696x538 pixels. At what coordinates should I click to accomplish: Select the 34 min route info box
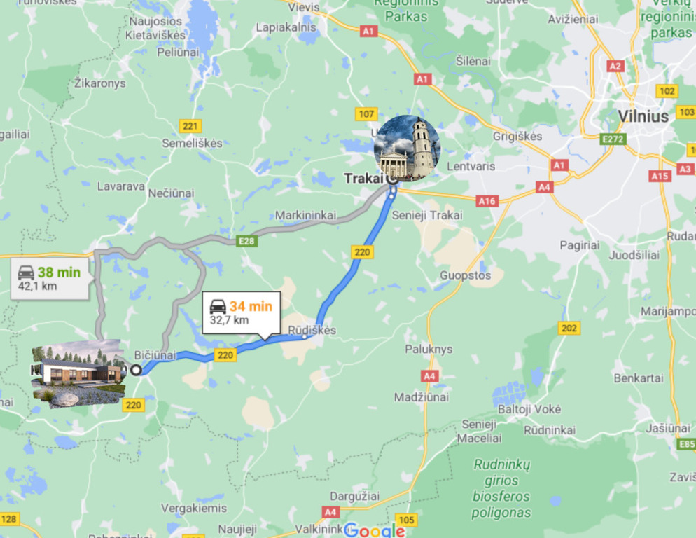tap(241, 312)
